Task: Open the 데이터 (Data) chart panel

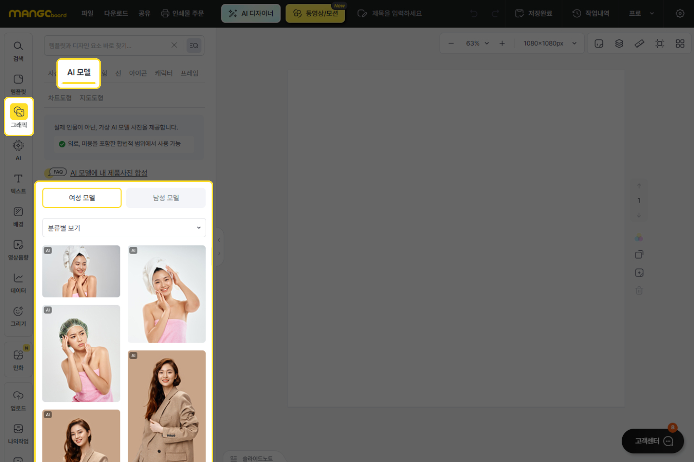Action: coord(18,283)
